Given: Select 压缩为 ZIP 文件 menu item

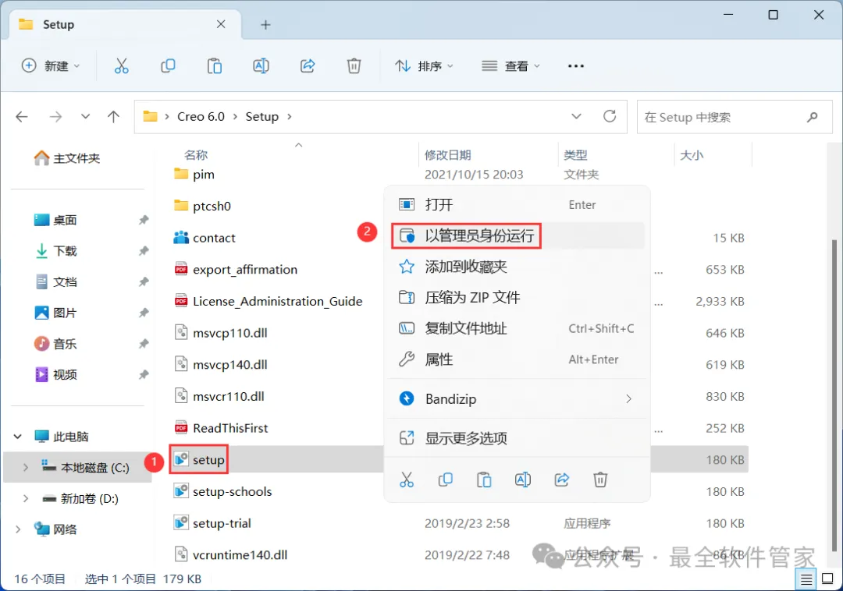Looking at the screenshot, I should point(516,297).
